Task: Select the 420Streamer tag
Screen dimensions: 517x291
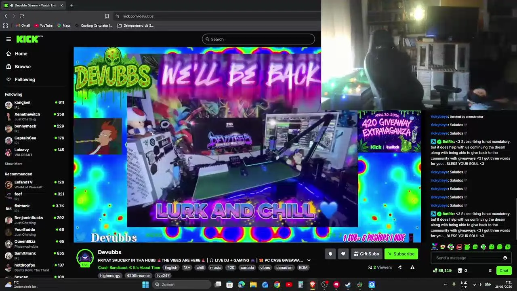Action: (138, 276)
